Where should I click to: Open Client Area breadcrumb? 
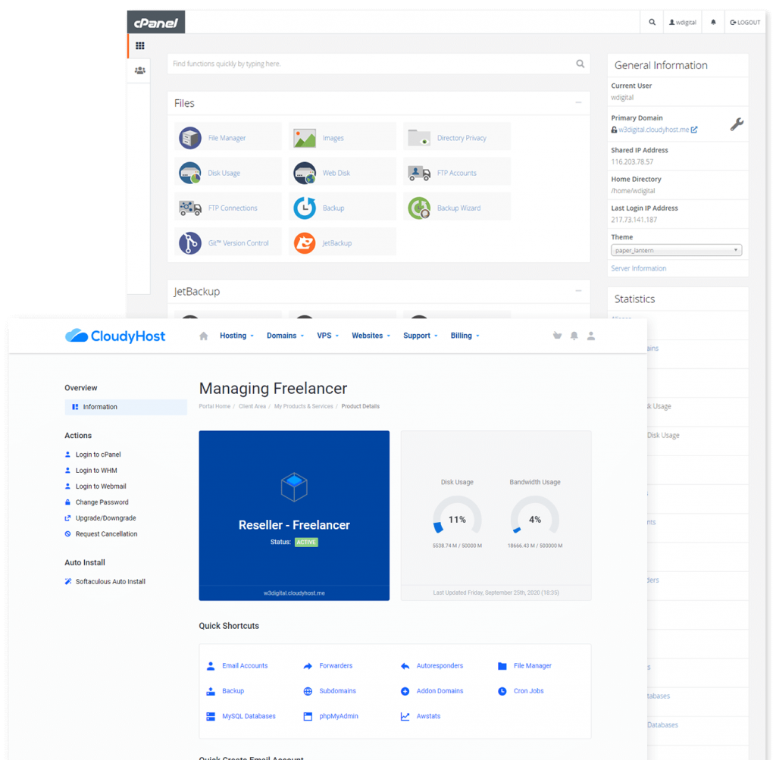(252, 407)
